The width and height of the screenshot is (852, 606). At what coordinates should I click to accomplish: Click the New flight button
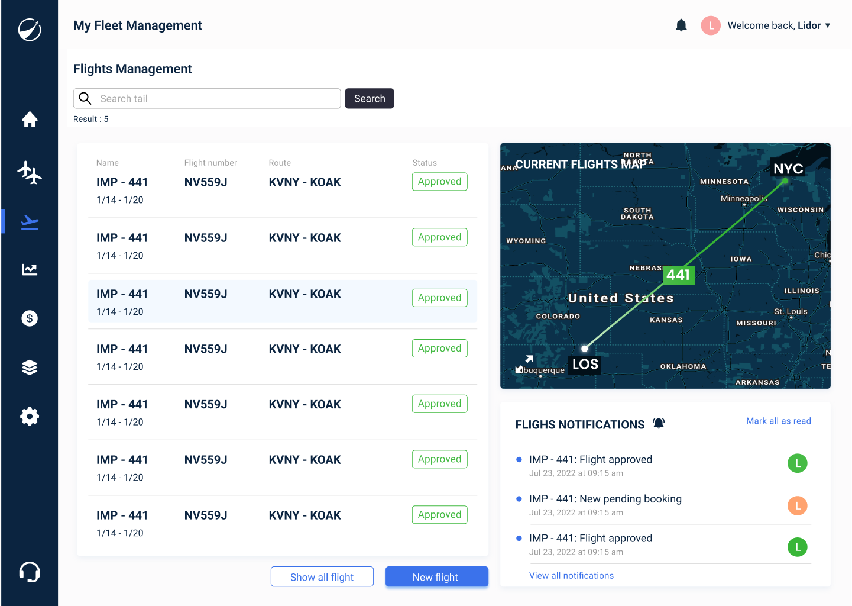click(437, 577)
